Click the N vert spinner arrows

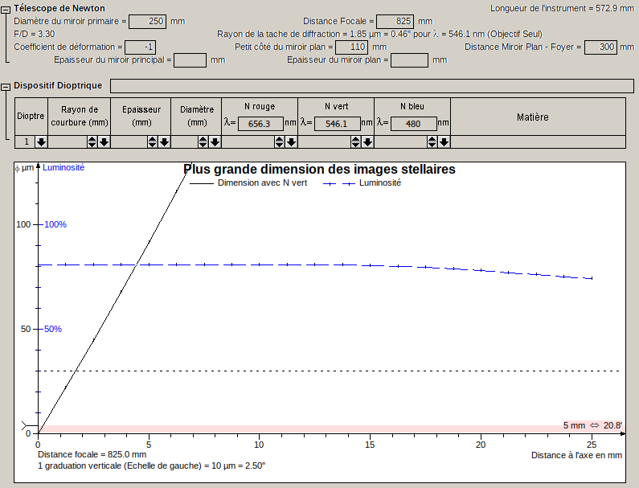(x=356, y=141)
